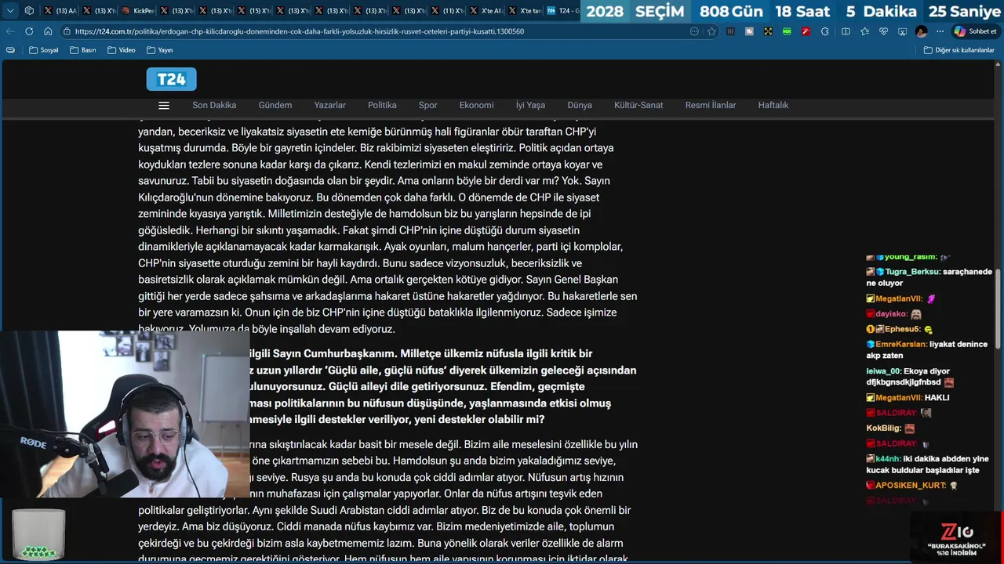This screenshot has width=1004, height=564.
Task: Open the browser extensions puzzle icon
Action: [x=824, y=31]
